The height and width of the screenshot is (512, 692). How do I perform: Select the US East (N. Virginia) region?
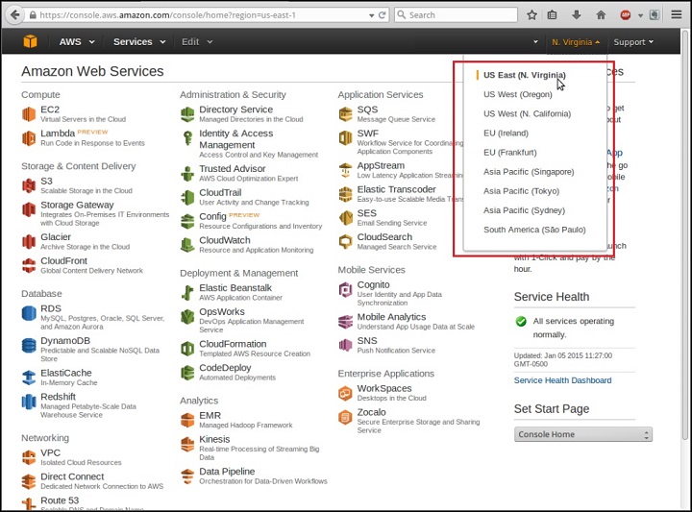pyautogui.click(x=525, y=75)
